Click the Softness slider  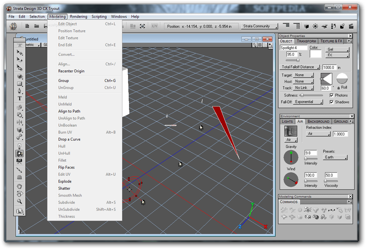click(x=312, y=95)
